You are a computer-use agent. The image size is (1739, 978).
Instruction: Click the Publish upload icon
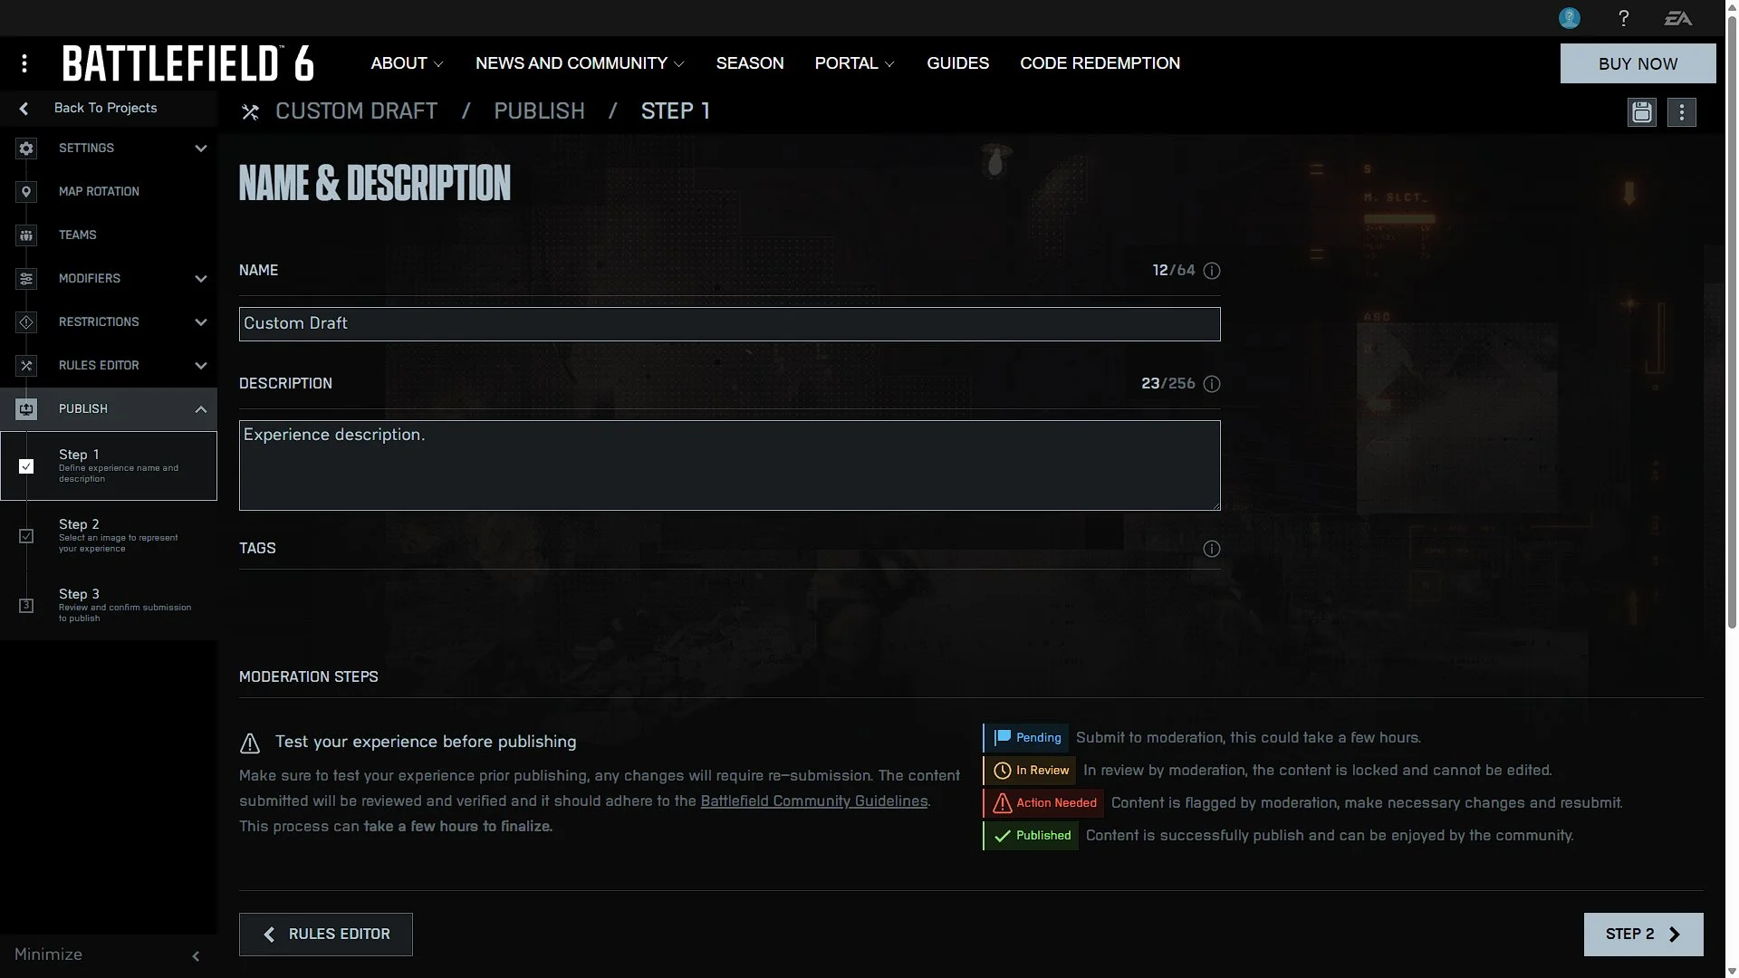click(26, 409)
